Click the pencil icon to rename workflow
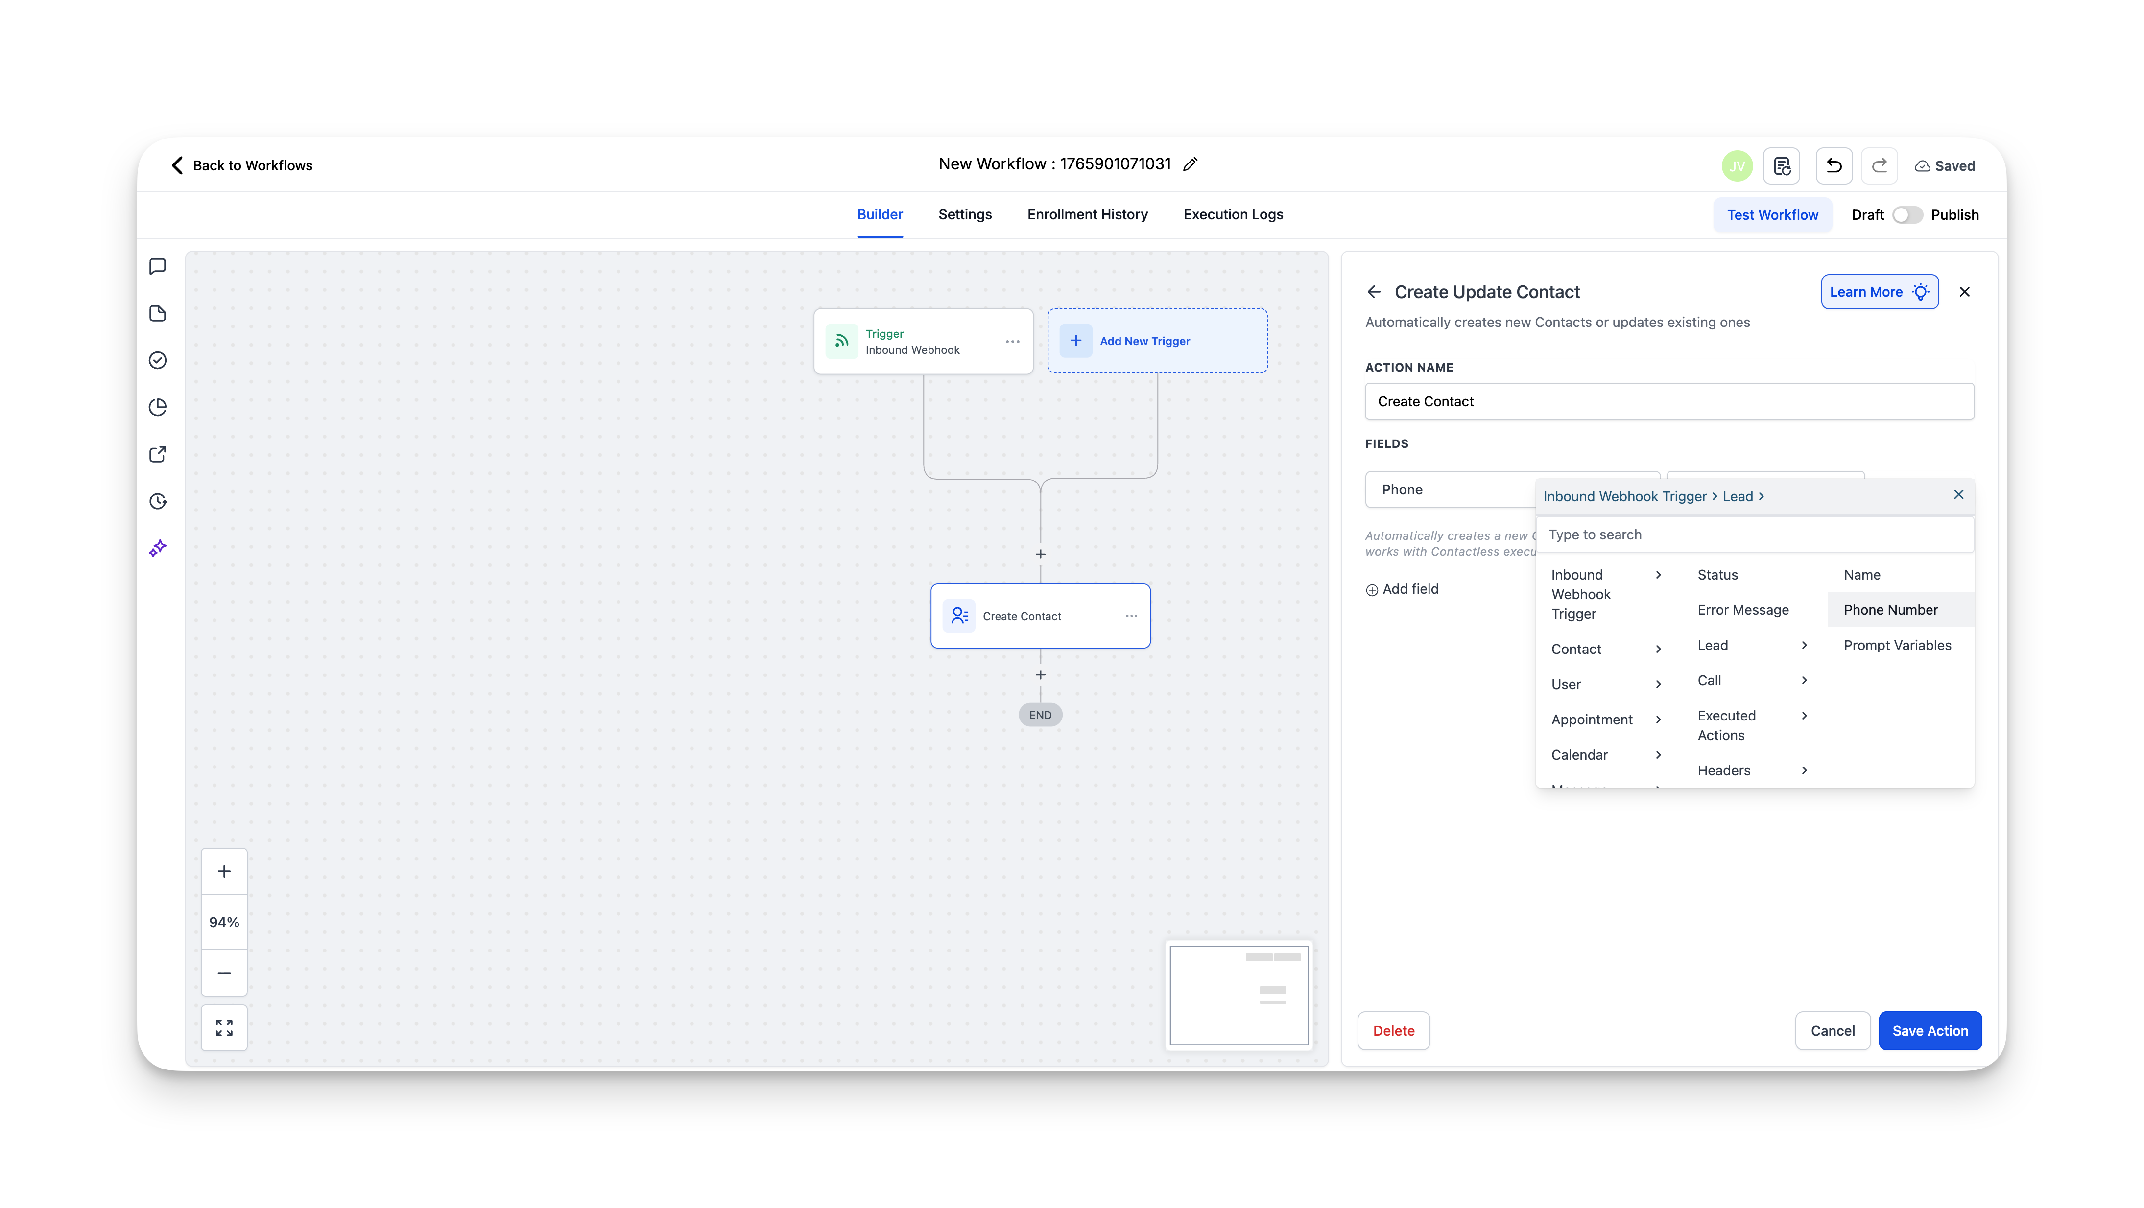The height and width of the screenshot is (1208, 2144). (x=1190, y=164)
